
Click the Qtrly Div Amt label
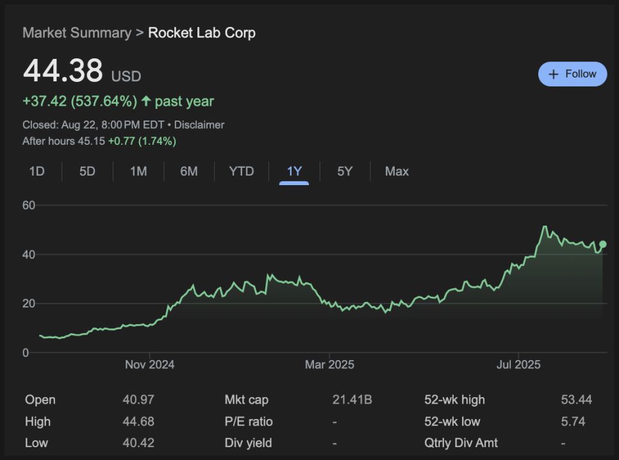[461, 443]
